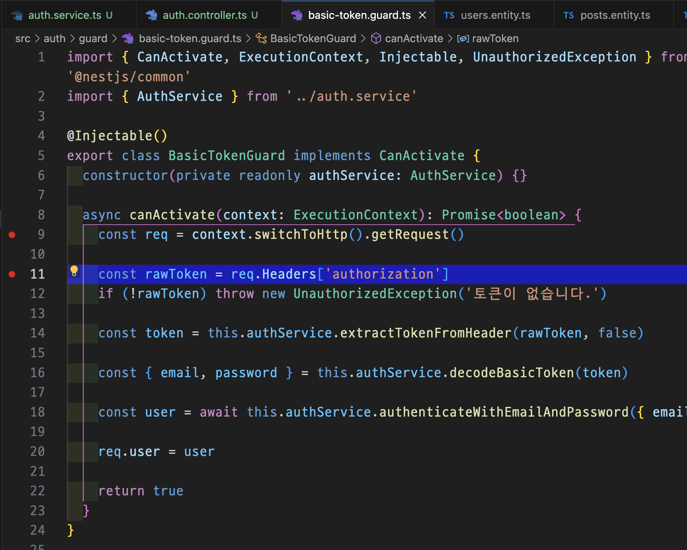Click req.user on line 20
Image resolution: width=687 pixels, height=550 pixels.
(x=129, y=452)
